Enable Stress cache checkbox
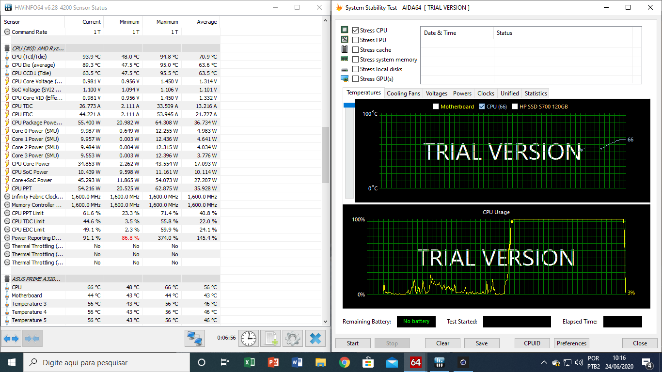The width and height of the screenshot is (662, 372). pyautogui.click(x=356, y=49)
